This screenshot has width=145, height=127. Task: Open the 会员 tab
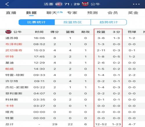(113, 13)
